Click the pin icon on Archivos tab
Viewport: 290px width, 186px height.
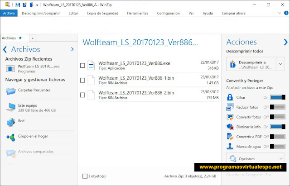coord(20,38)
